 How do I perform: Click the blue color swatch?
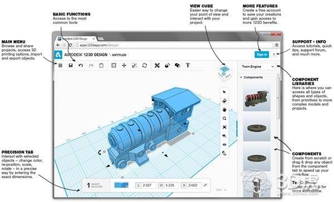point(121,185)
